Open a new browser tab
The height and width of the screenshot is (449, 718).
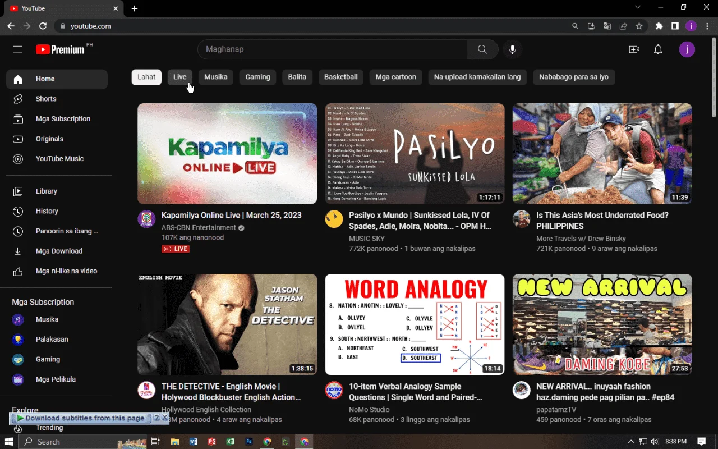click(135, 8)
